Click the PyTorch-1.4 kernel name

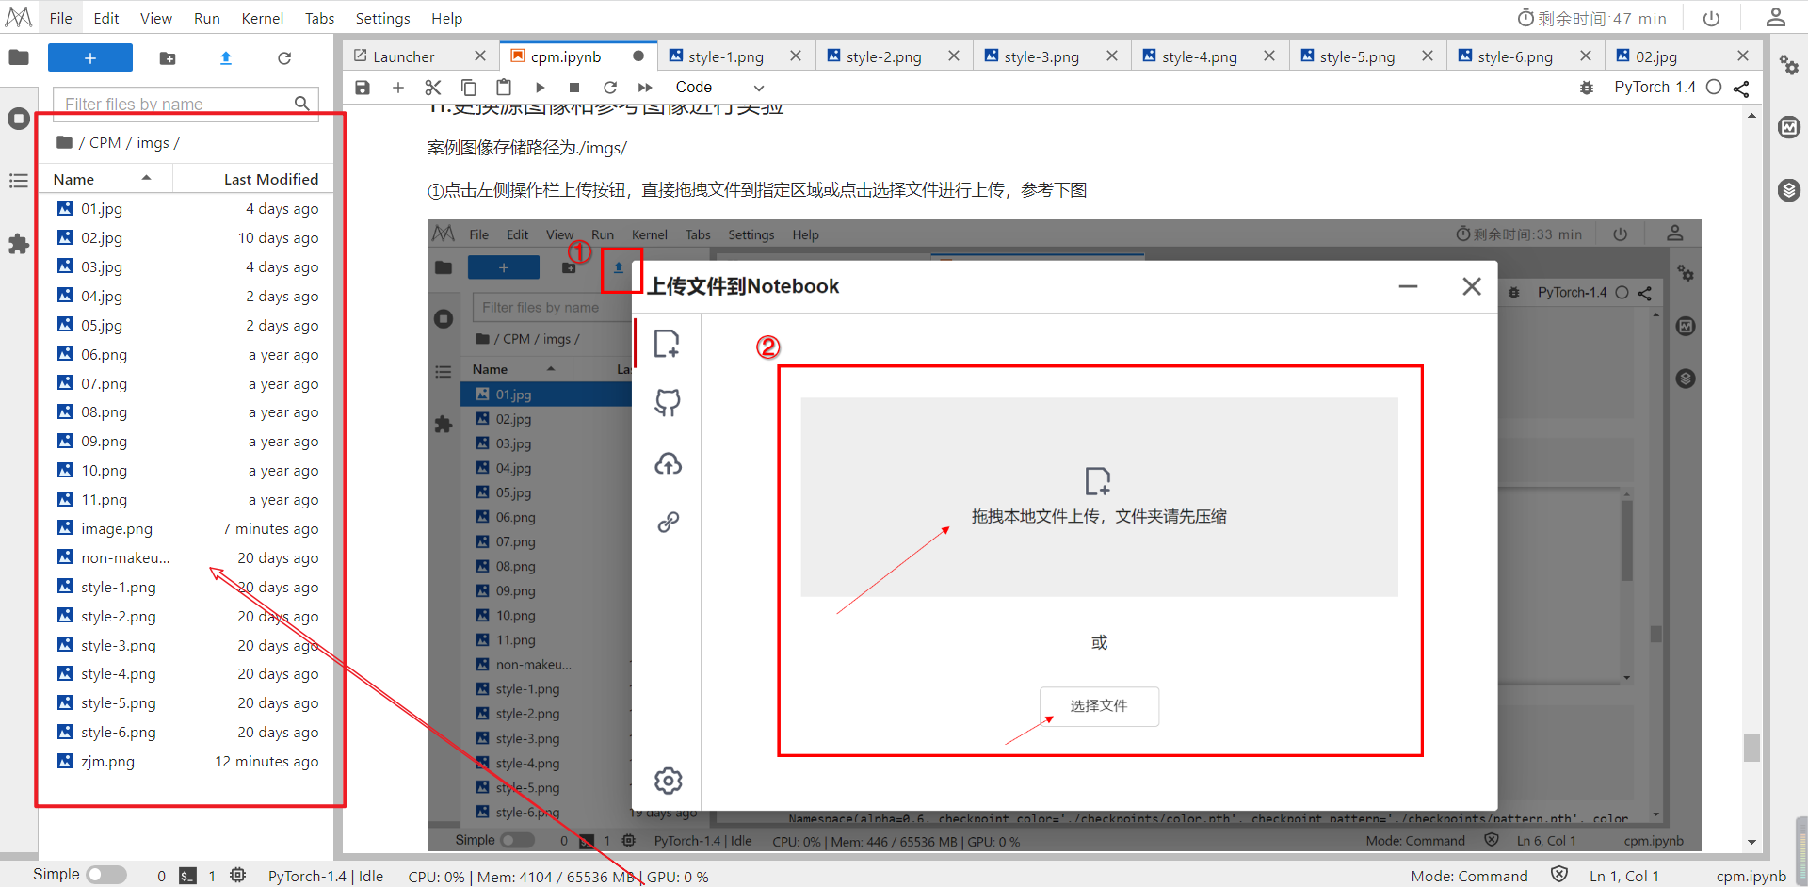coord(1655,88)
